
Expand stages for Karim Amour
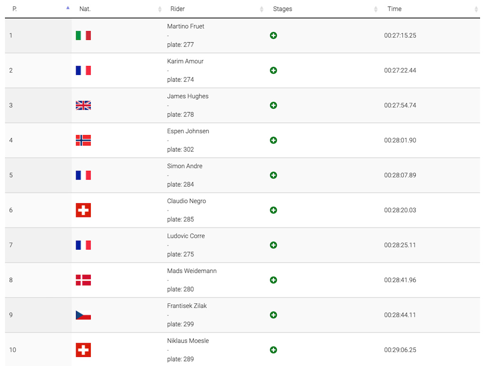pos(273,70)
